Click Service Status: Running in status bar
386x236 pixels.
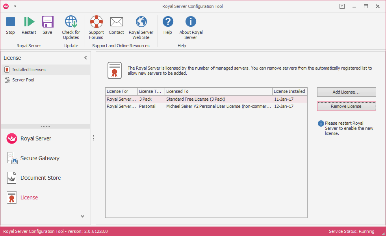pyautogui.click(x=351, y=231)
